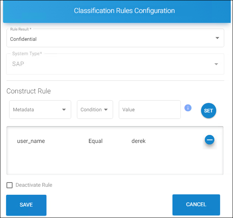The width and height of the screenshot is (233, 218).
Task: Click the derek value in the rule row
Action: pyautogui.click(x=139, y=141)
